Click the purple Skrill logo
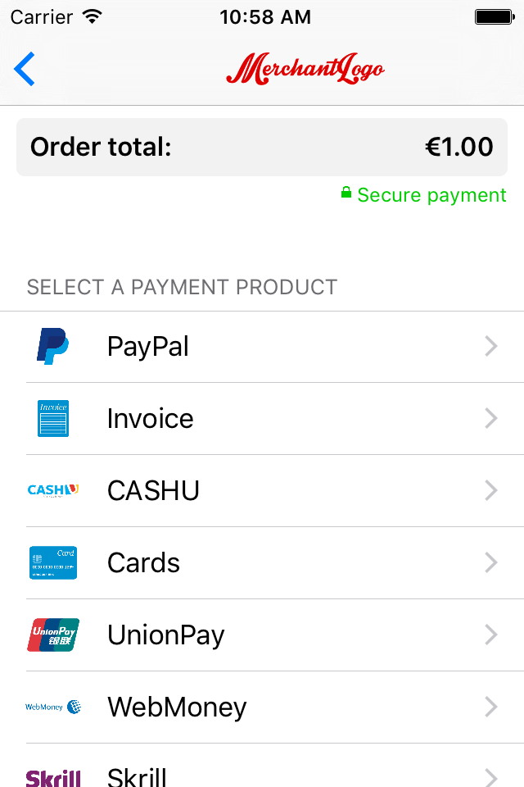Image resolution: width=524 pixels, height=787 pixels. tap(52, 776)
